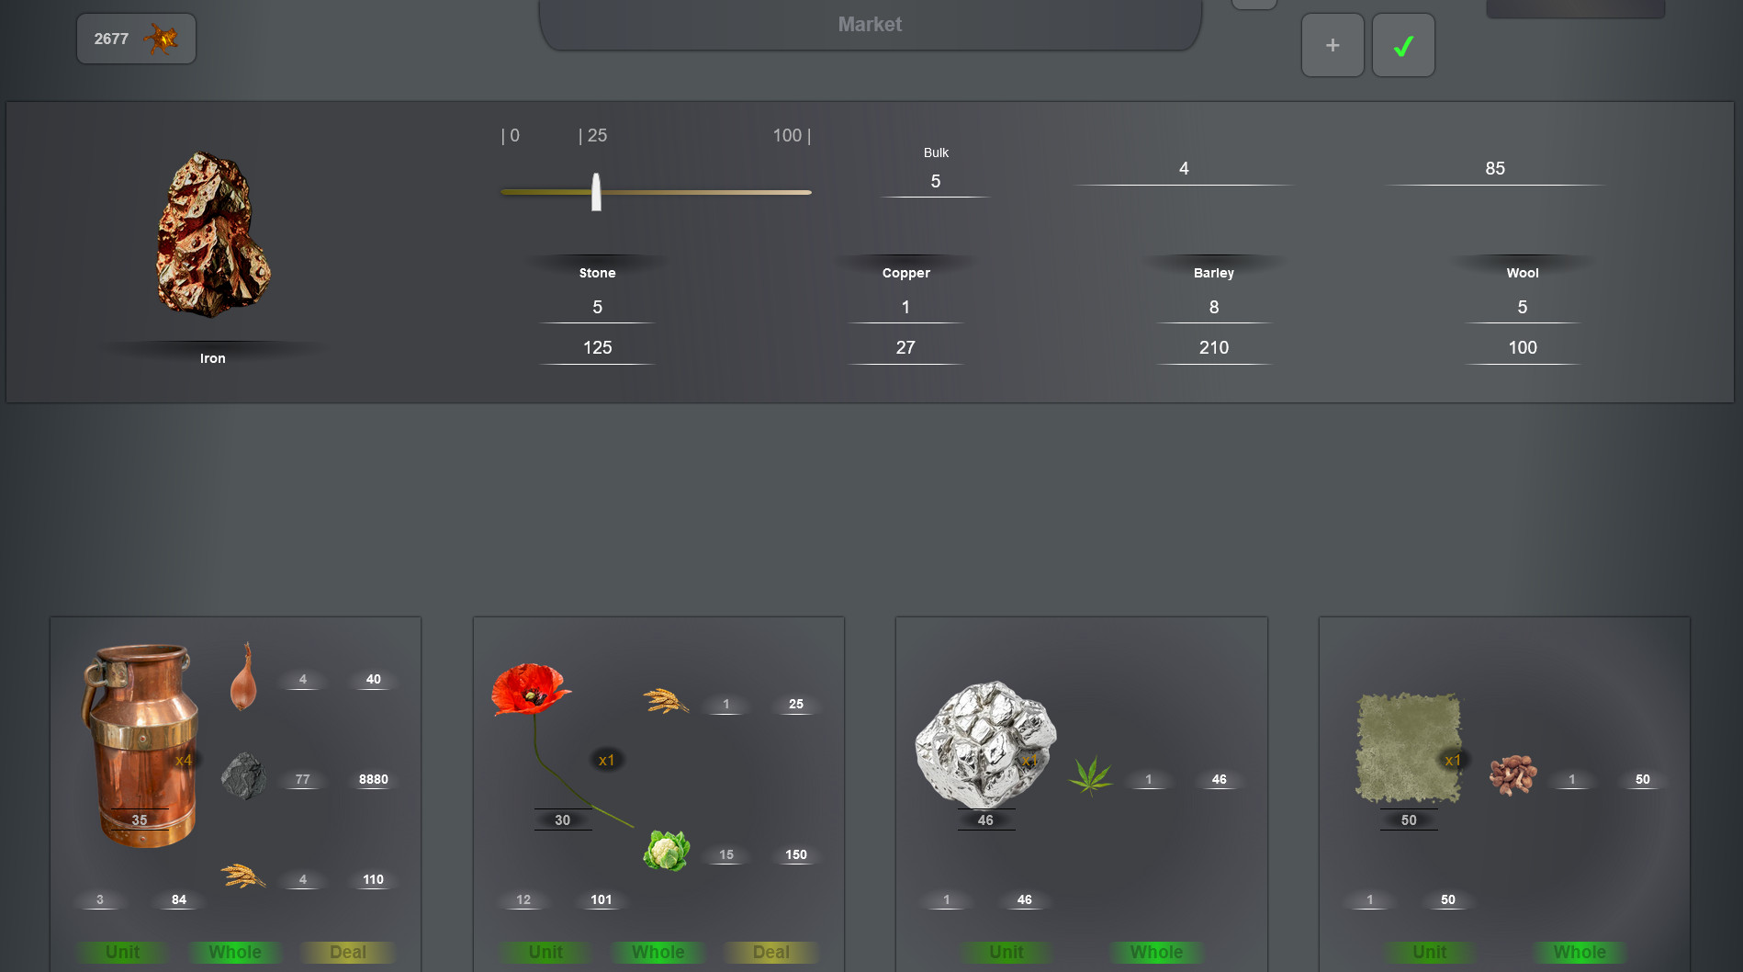Viewport: 1743px width, 972px height.
Task: Select the silver ore nugget icon
Action: pyautogui.click(x=985, y=743)
